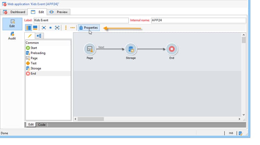Select the pencil palette tab
The height and width of the screenshot is (145, 260).
[x=30, y=36]
